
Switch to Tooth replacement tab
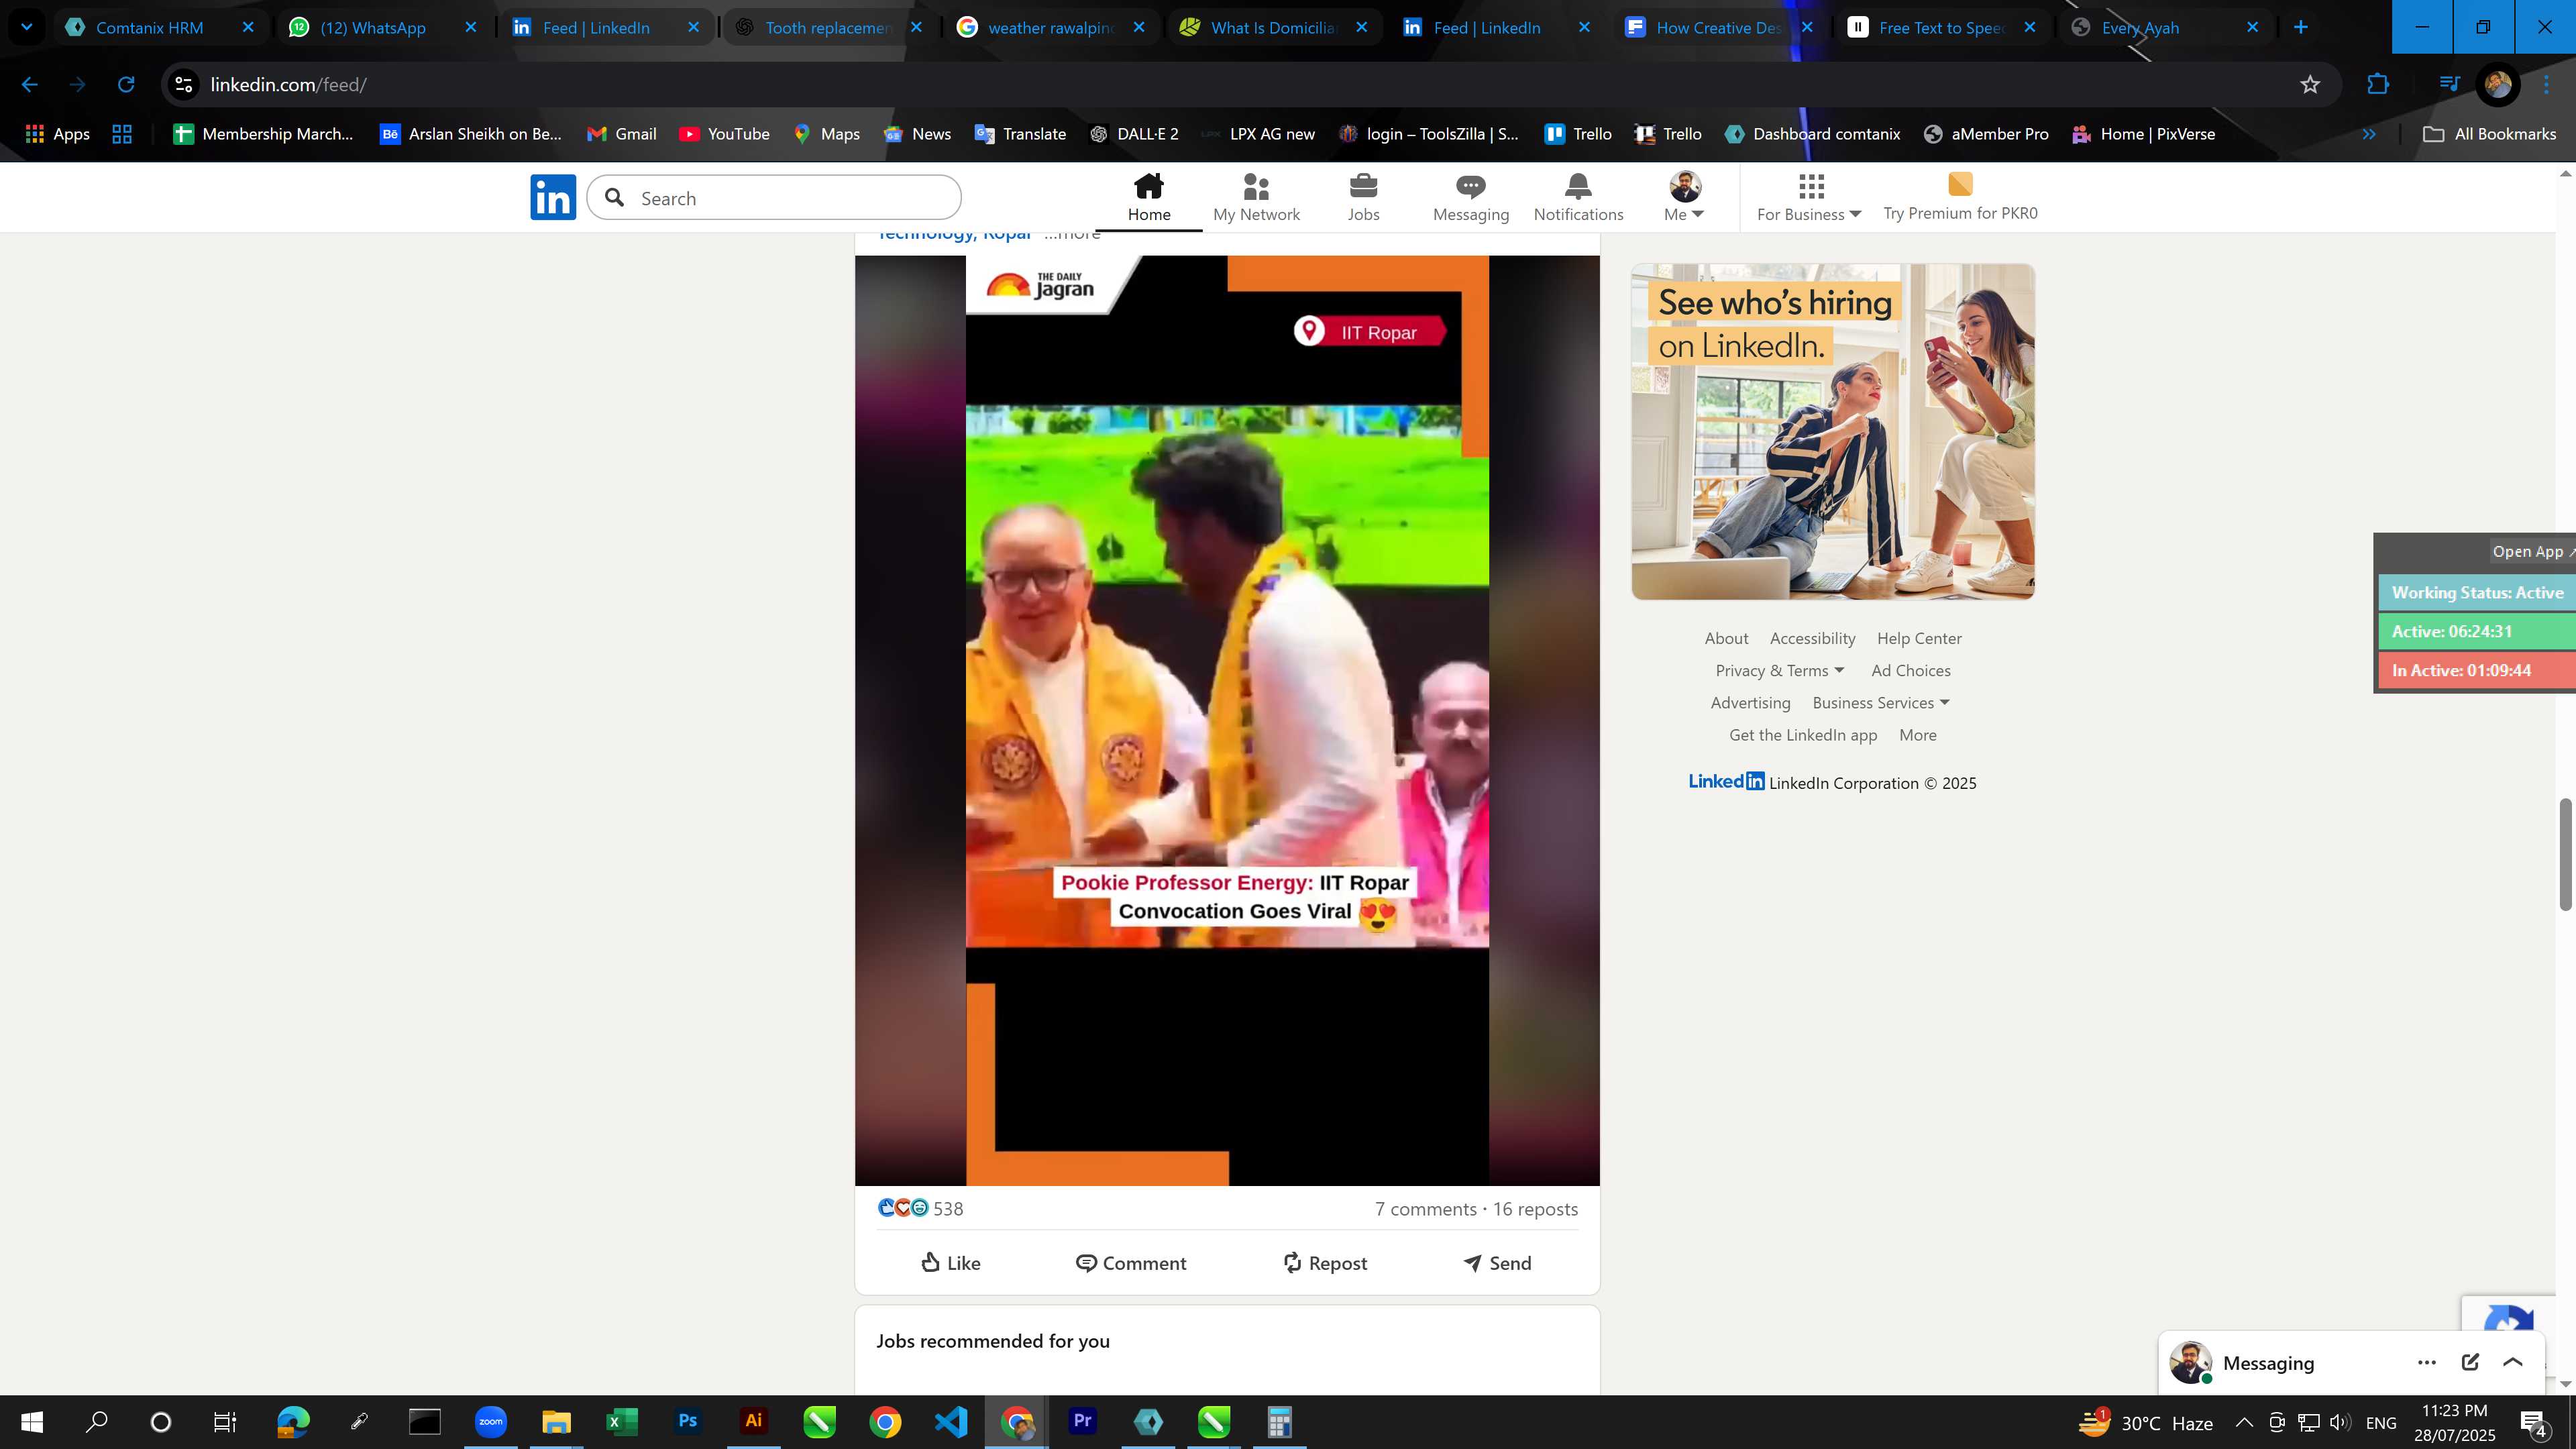click(x=827, y=27)
